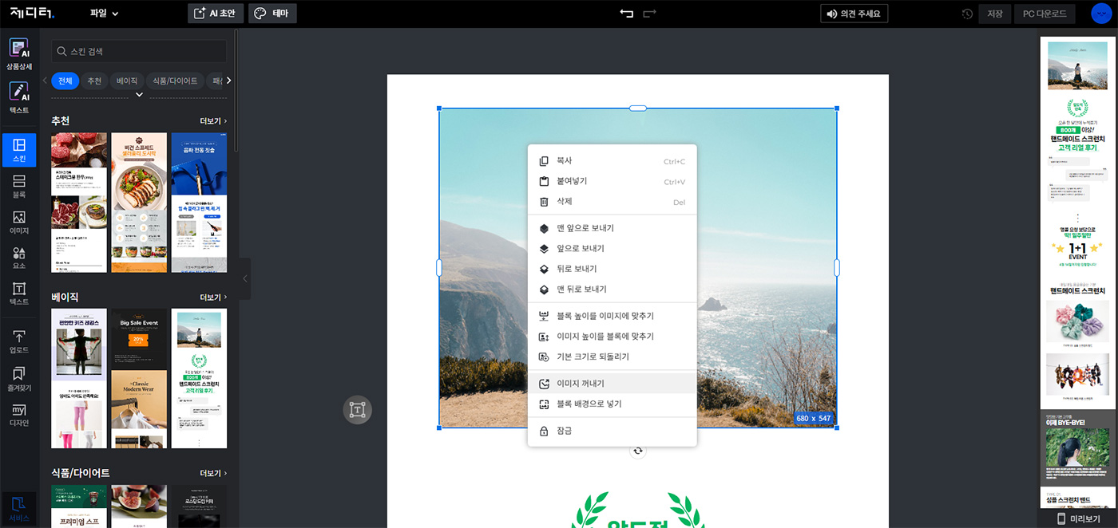Click the redo arrow icon
The width and height of the screenshot is (1118, 528).
[650, 14]
